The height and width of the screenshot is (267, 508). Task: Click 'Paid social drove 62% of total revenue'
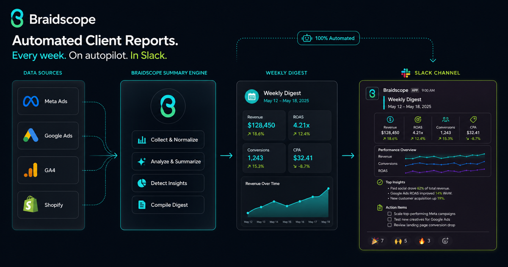point(420,188)
